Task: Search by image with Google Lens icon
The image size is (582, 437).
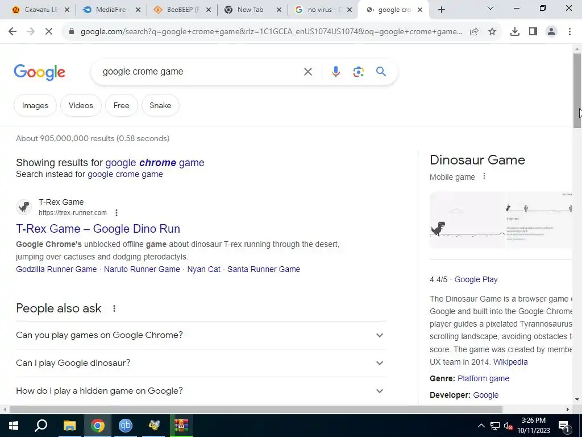Action: pos(358,72)
